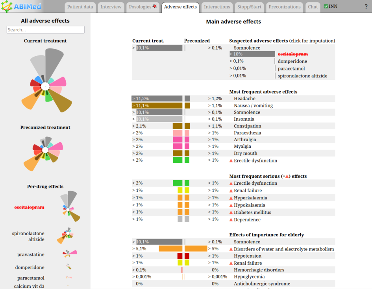Open the Stopp/Start tab
The width and height of the screenshot is (372, 289).
point(249,7)
